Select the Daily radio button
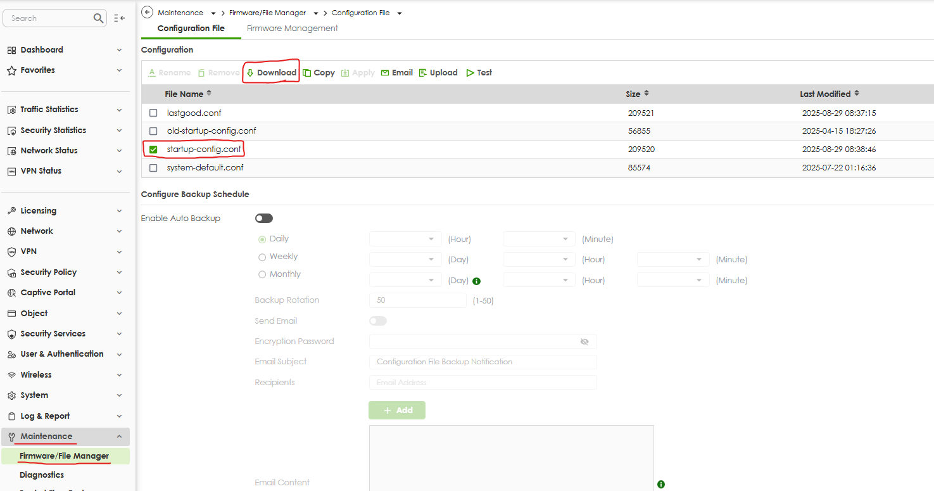The image size is (934, 491). point(262,239)
